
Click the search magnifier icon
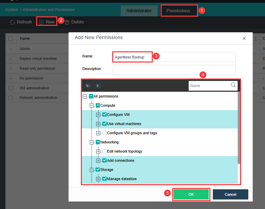pyautogui.click(x=233, y=85)
